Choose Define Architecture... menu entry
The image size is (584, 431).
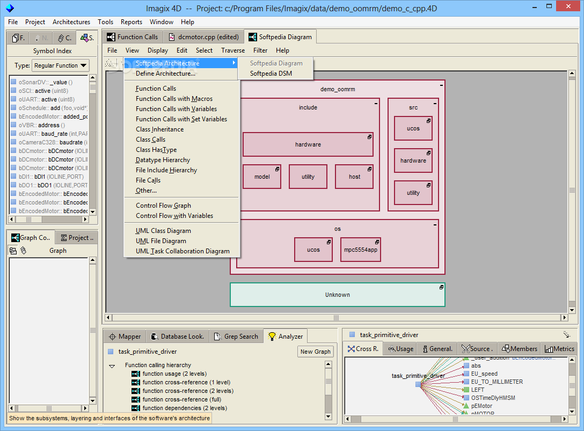click(x=165, y=74)
